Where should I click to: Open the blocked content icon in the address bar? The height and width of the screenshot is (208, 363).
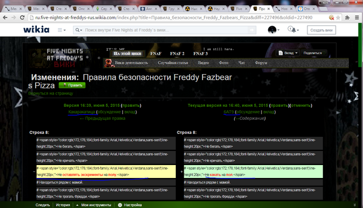331,18
